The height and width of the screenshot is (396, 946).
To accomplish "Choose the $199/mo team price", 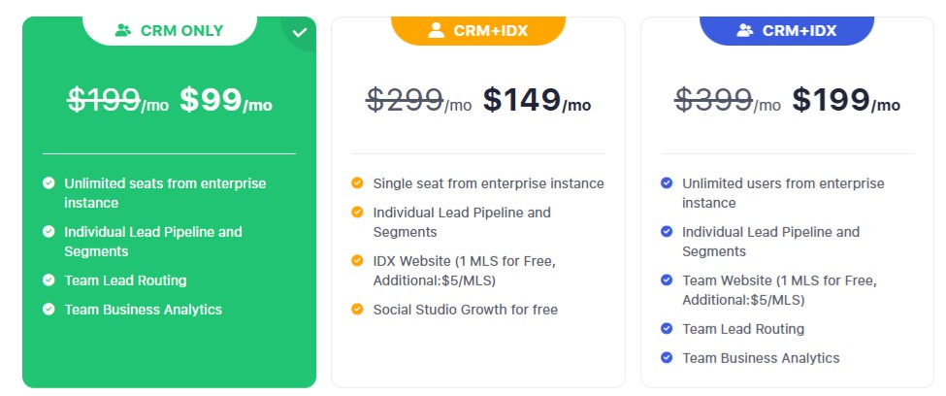I will click(x=846, y=100).
